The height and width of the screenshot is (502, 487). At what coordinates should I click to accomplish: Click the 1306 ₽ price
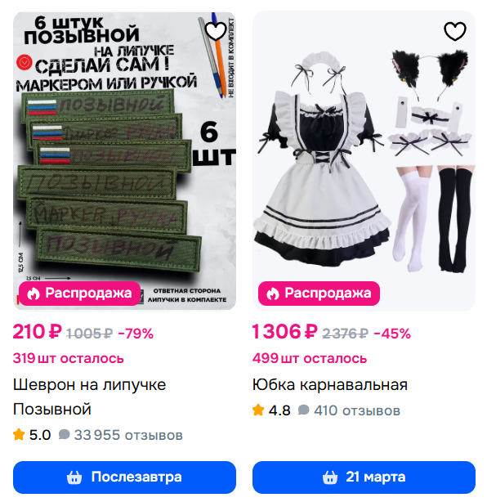click(285, 332)
